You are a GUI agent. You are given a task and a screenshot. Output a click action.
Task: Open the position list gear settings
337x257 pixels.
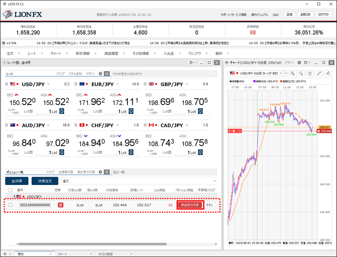coord(100,172)
